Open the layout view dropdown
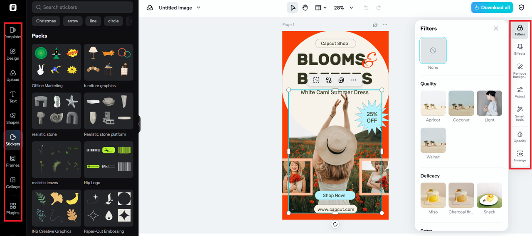 pos(320,7)
